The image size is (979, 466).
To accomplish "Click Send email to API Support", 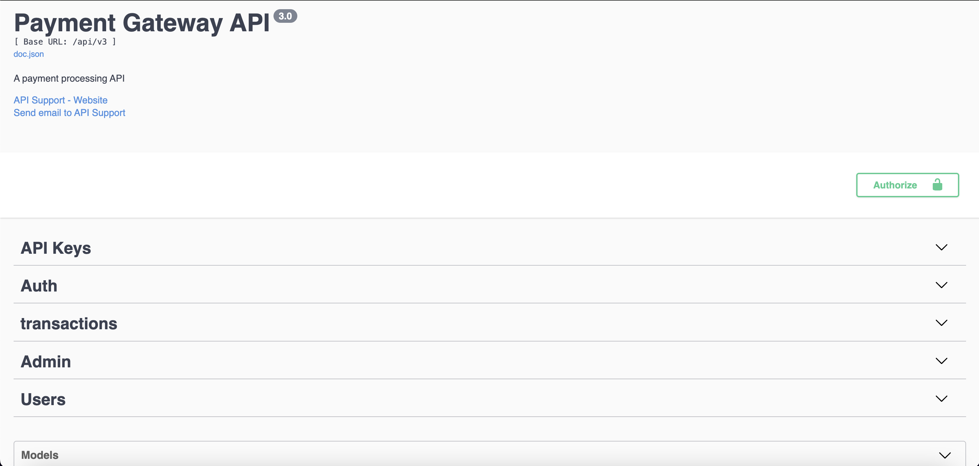I will (69, 113).
